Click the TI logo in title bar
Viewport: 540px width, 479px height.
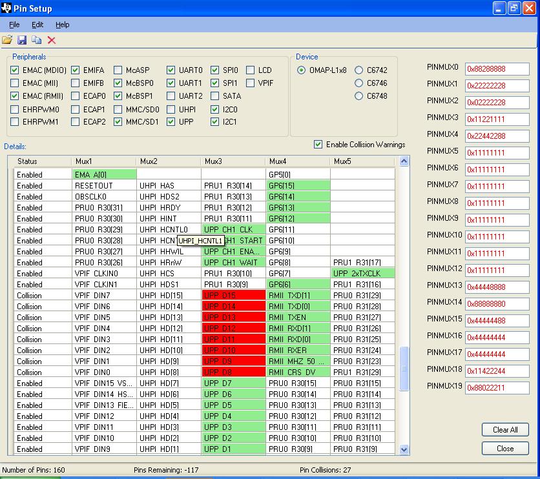[6, 8]
